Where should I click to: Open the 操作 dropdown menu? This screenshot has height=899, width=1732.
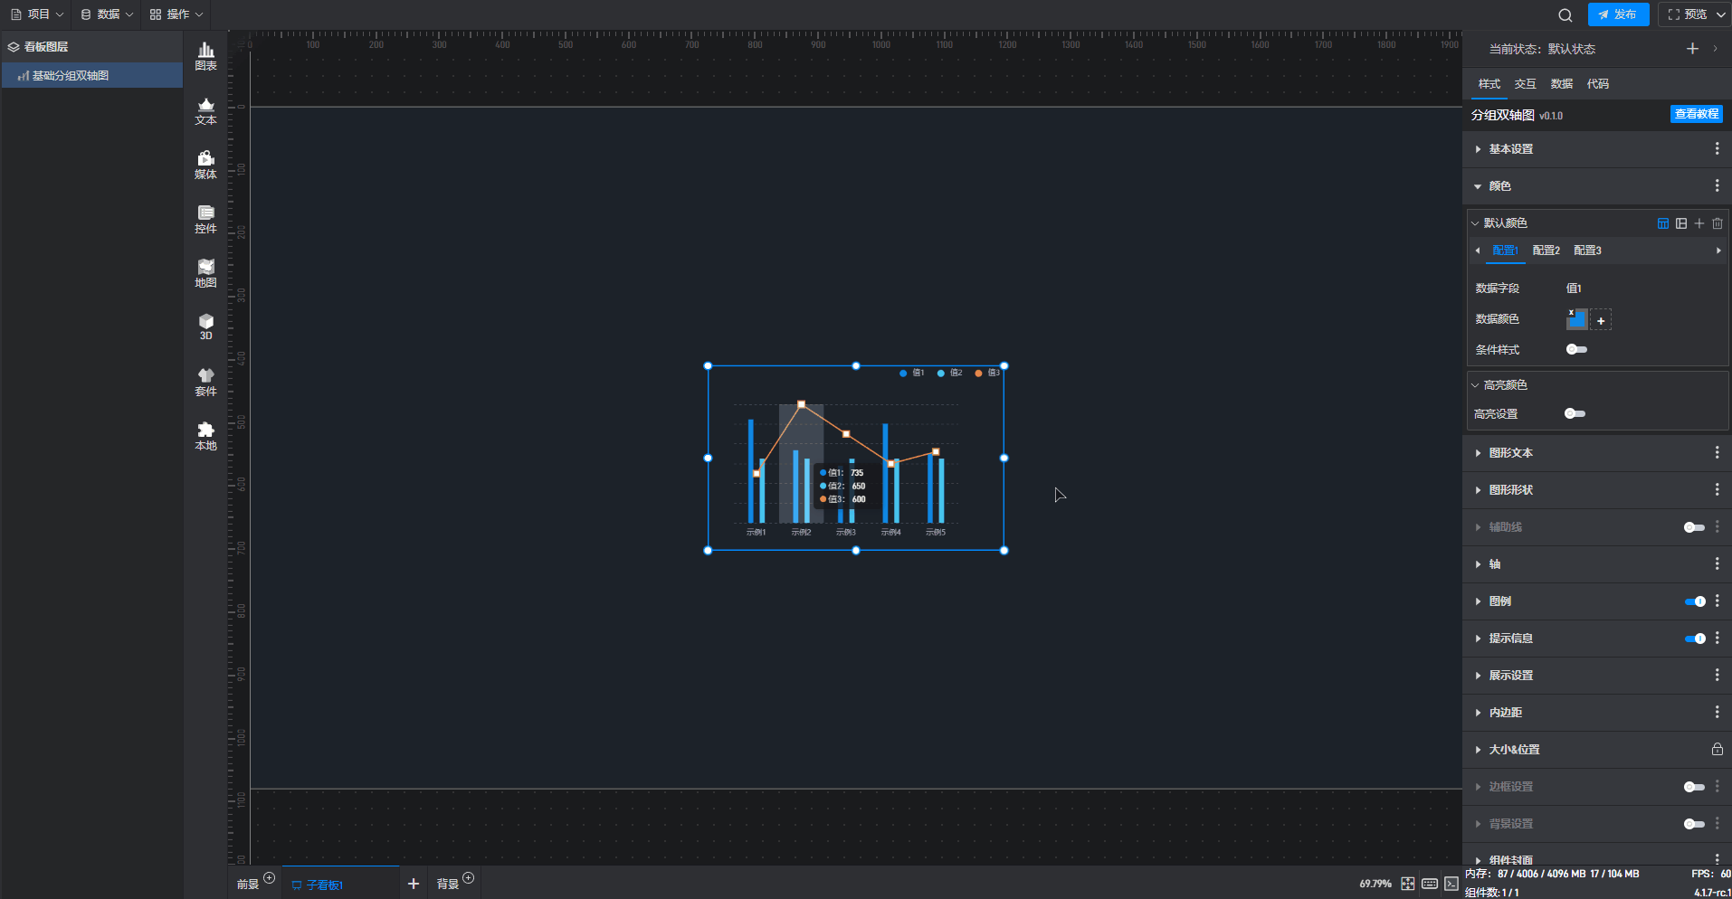pos(176,14)
